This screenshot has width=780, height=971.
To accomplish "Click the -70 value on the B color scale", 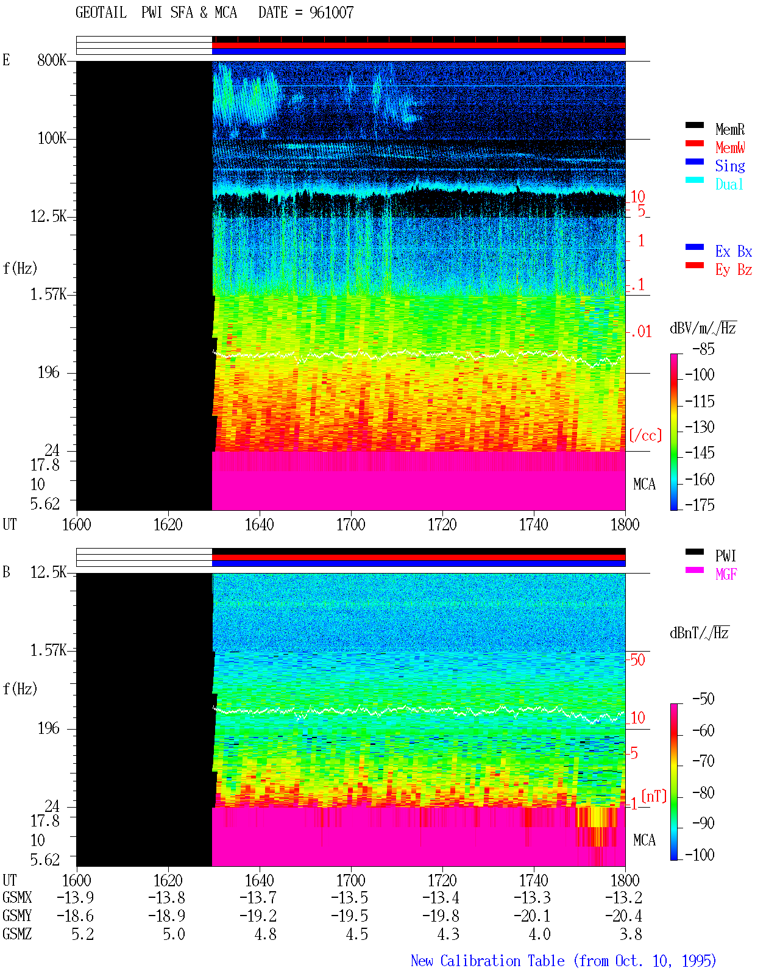I will coord(703,761).
